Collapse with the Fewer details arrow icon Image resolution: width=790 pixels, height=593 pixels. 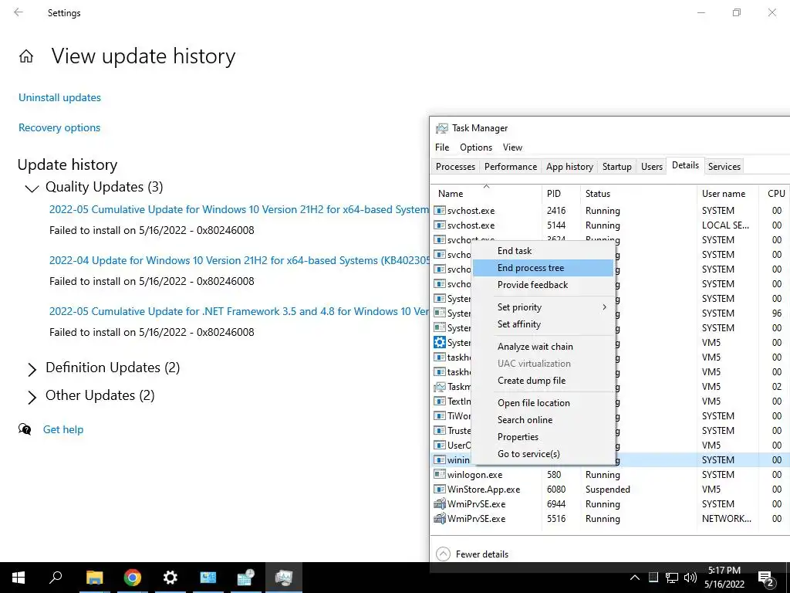(x=443, y=554)
